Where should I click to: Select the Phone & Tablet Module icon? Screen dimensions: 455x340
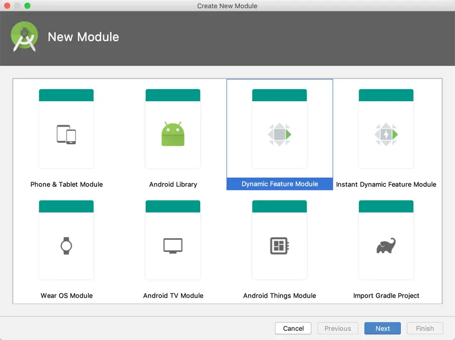pyautogui.click(x=66, y=135)
